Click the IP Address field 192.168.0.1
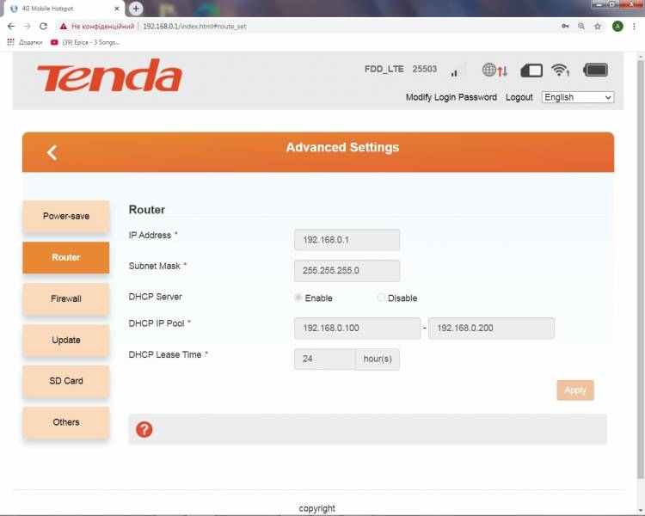This screenshot has height=516, width=645. 347,240
